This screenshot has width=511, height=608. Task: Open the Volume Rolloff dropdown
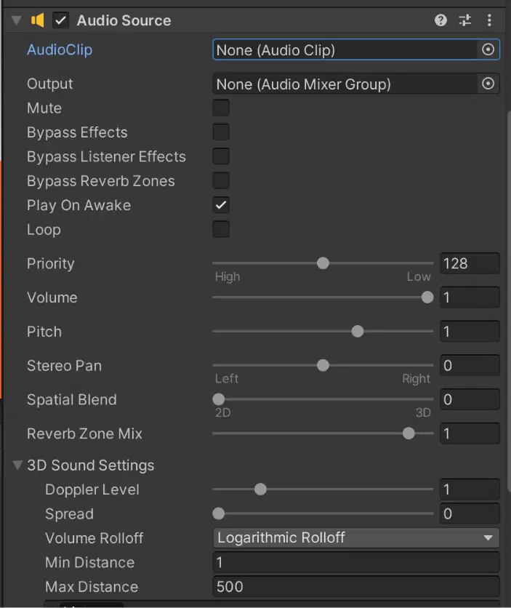356,537
